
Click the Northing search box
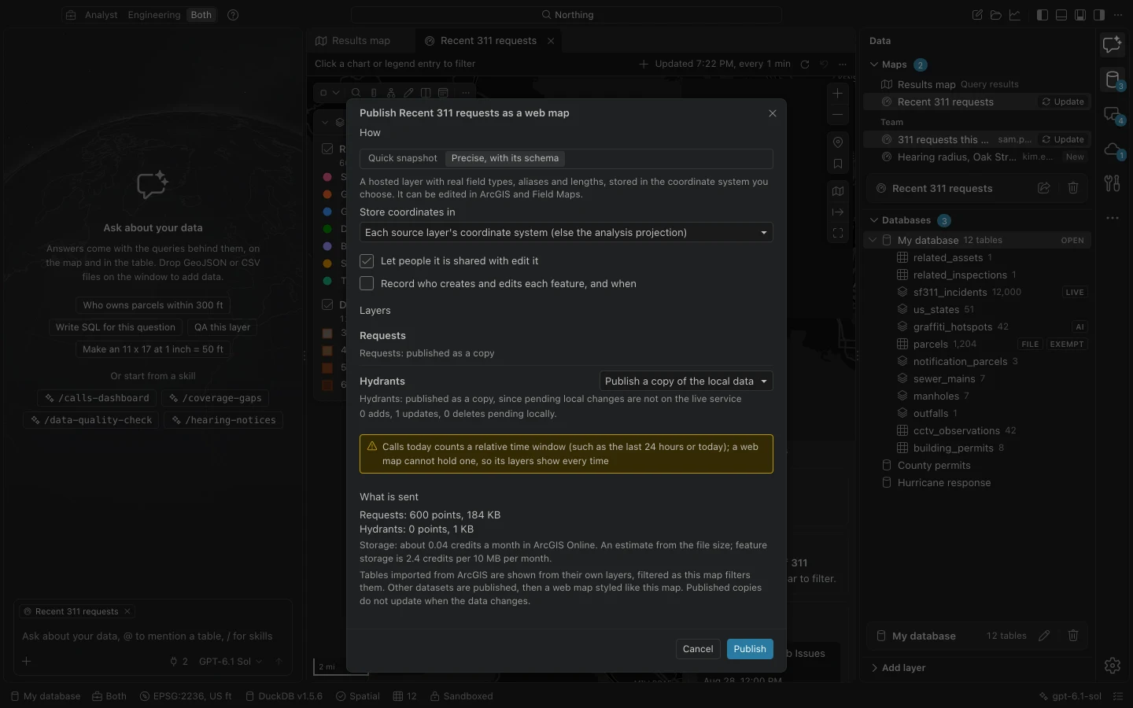[x=566, y=15]
